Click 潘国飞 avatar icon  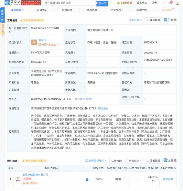tap(34, 42)
